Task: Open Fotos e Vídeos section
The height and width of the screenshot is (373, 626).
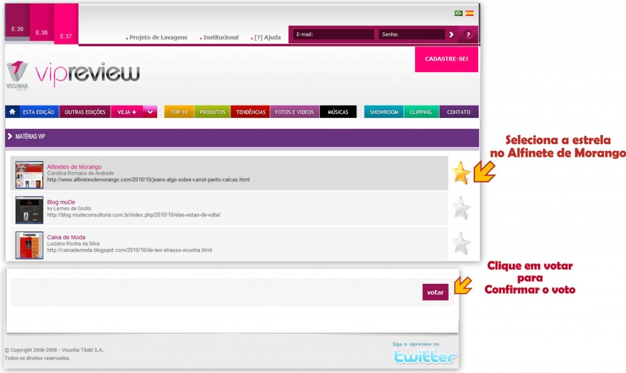Action: tap(295, 112)
